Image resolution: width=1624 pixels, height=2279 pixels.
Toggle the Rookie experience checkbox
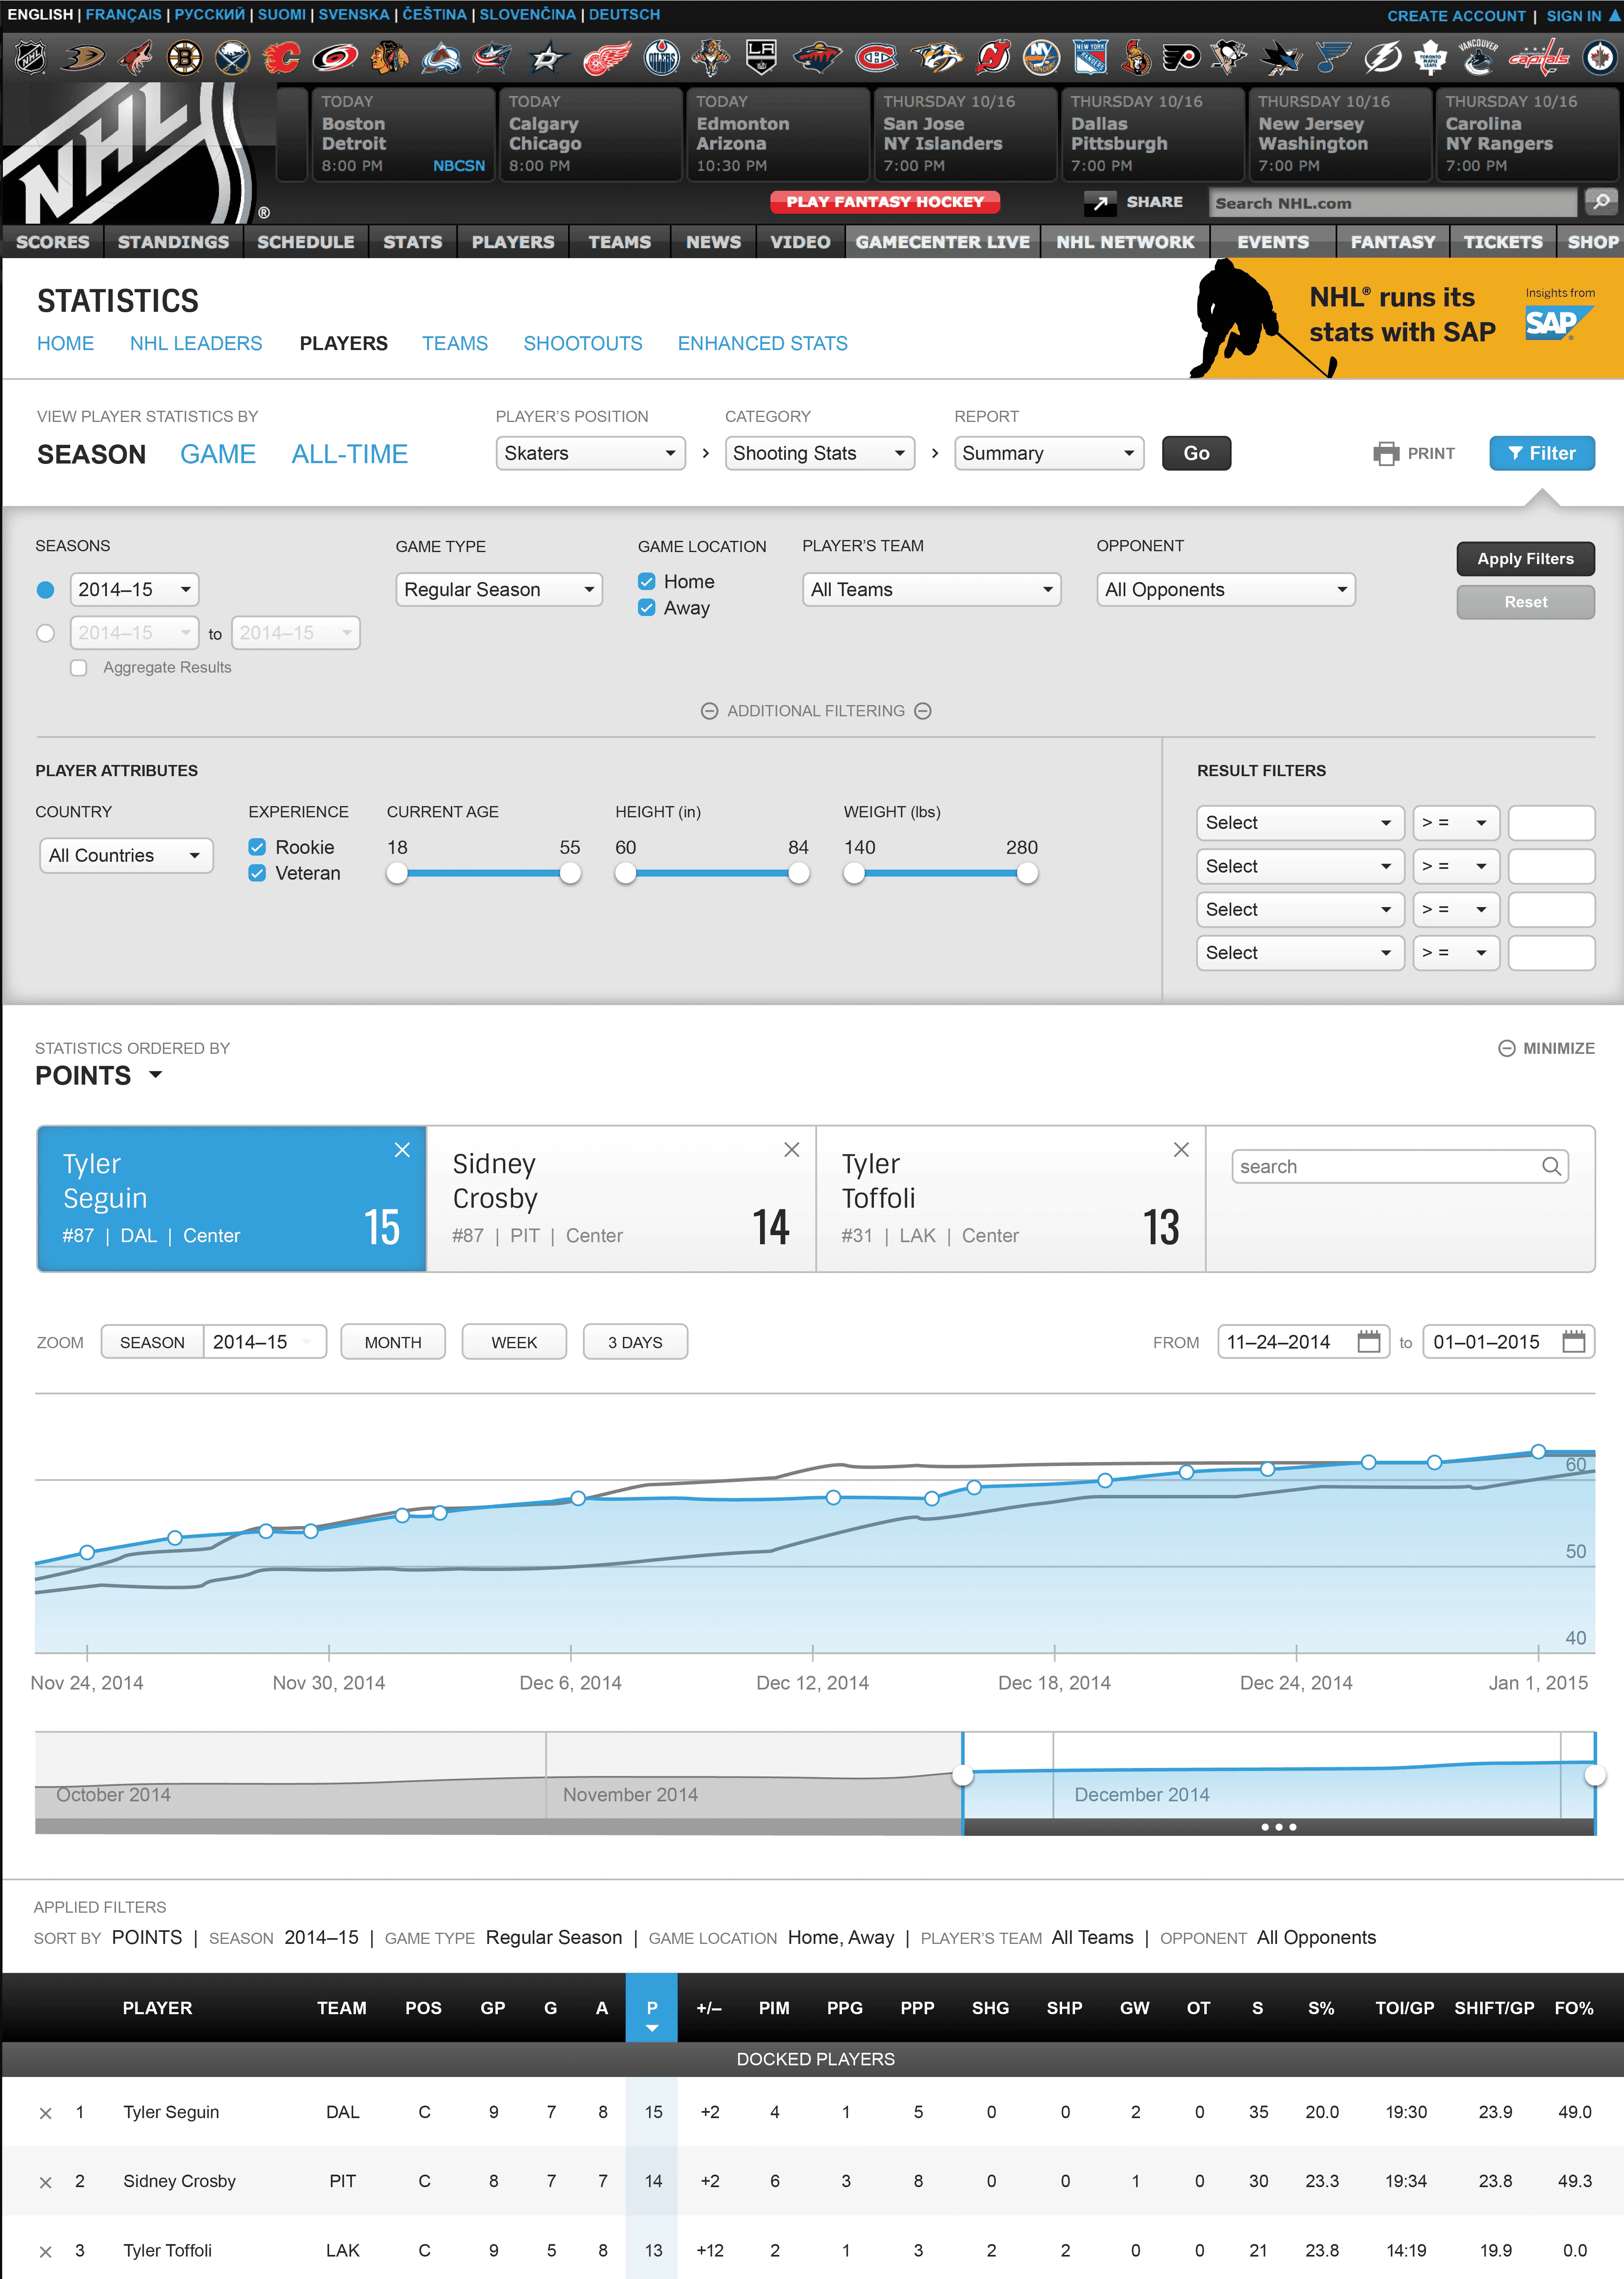[x=257, y=847]
